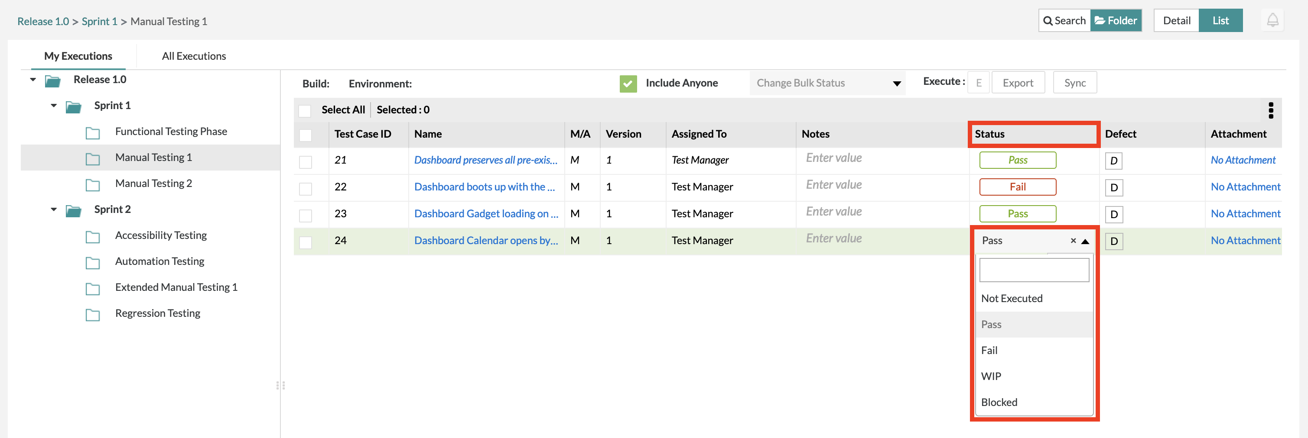The image size is (1308, 438).
Task: Select Regression Testing in the tree
Action: pos(157,313)
